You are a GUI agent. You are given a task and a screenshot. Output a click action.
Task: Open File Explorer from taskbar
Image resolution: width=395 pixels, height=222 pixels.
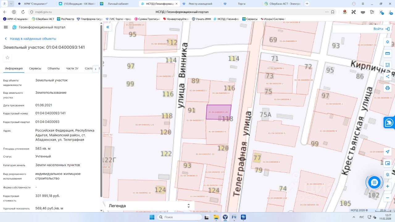point(216,217)
